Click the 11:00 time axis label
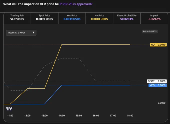Screen dimensions: 170x124 point(10,115)
